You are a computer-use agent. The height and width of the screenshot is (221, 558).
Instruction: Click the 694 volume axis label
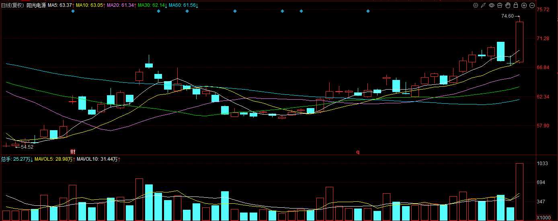541,183
